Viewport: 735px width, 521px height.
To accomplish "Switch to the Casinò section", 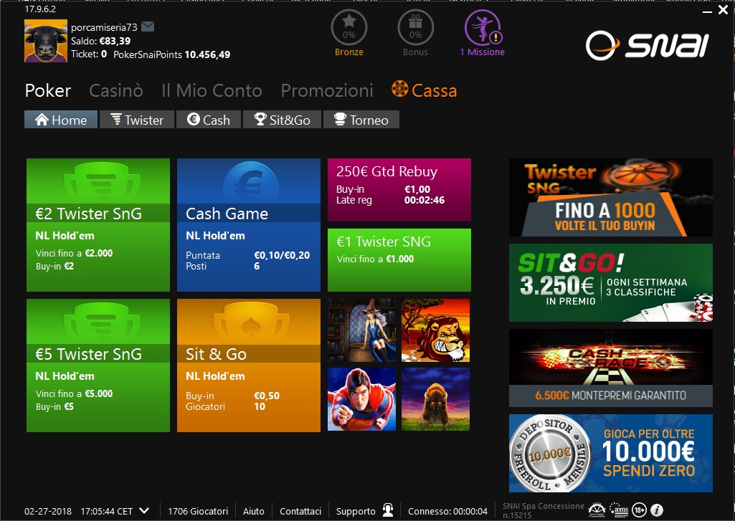I will click(x=116, y=90).
